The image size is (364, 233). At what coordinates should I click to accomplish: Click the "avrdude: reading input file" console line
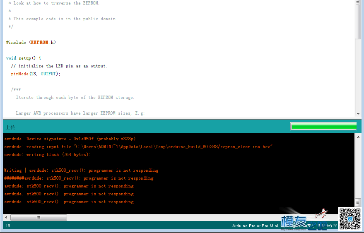138,147
